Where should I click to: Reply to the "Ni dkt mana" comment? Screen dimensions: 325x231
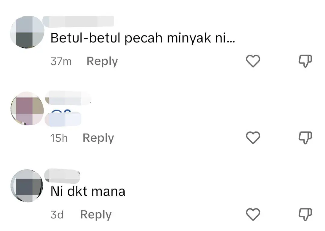[96, 215]
